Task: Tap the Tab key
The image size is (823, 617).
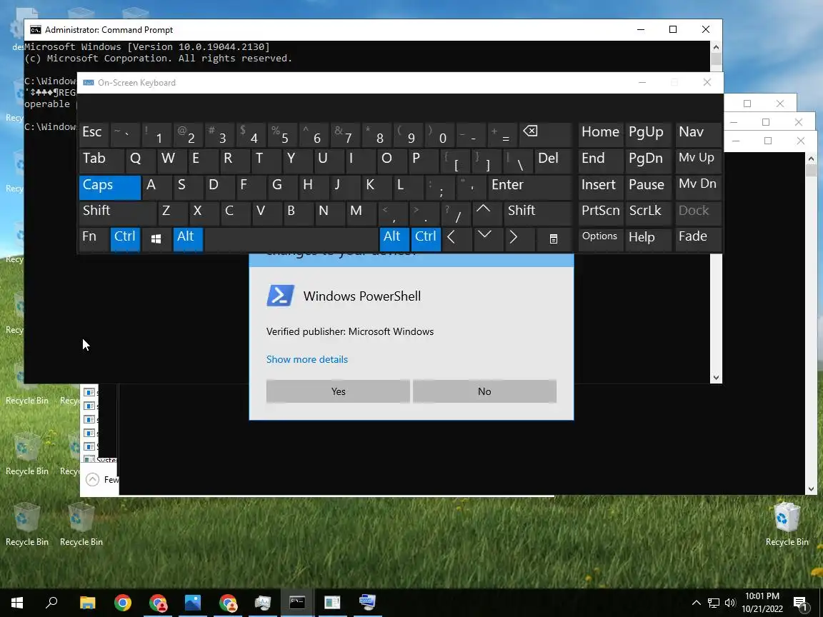Action: click(102, 161)
